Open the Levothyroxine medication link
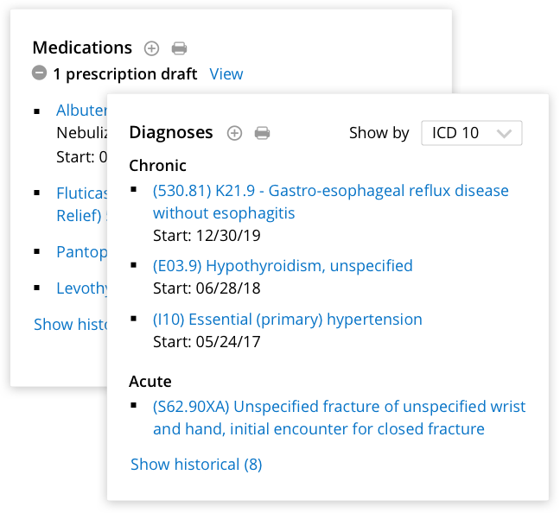The height and width of the screenshot is (513, 560). coord(81,288)
